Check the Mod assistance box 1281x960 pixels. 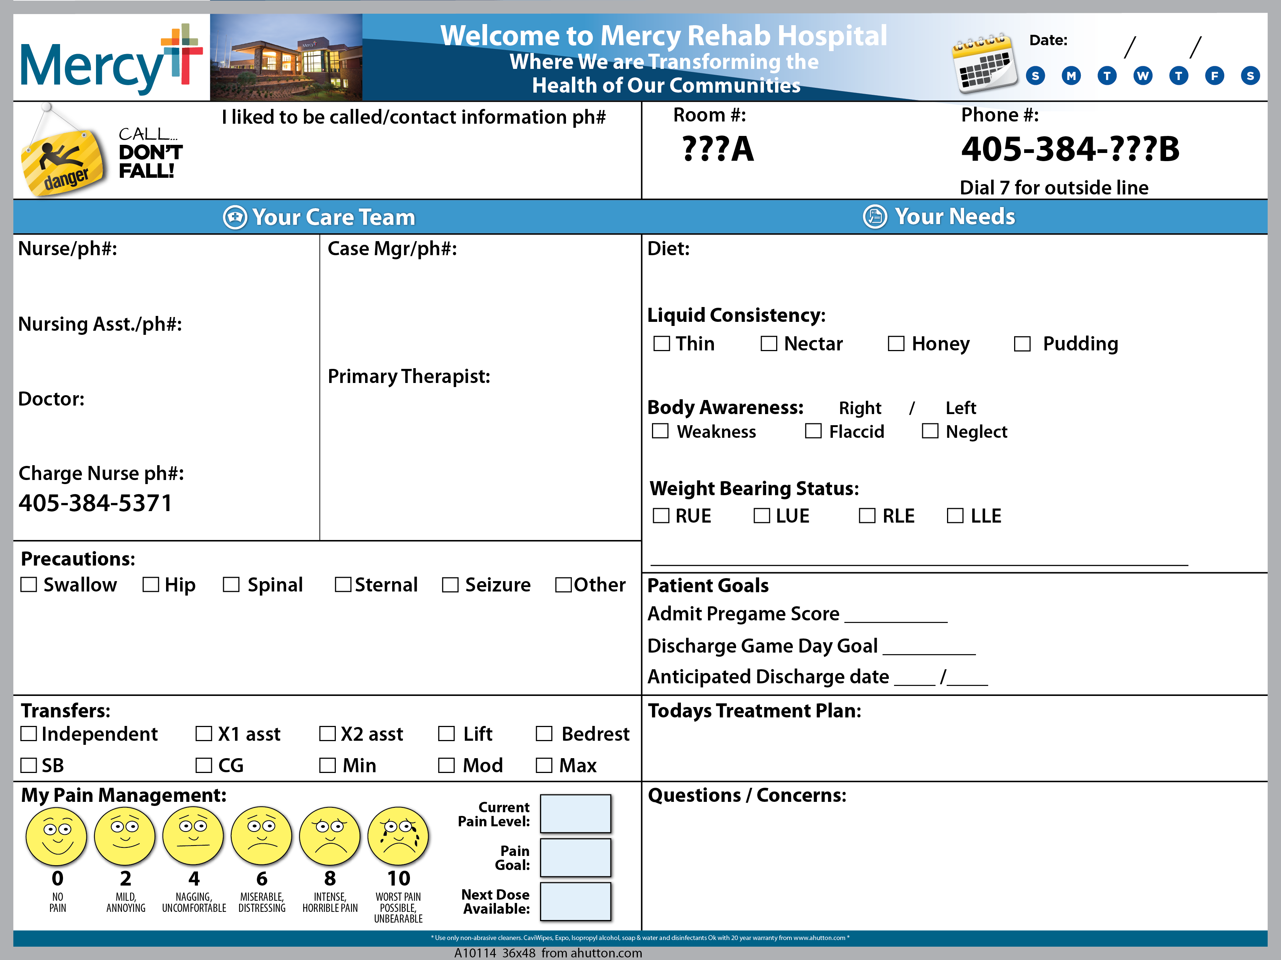447,765
